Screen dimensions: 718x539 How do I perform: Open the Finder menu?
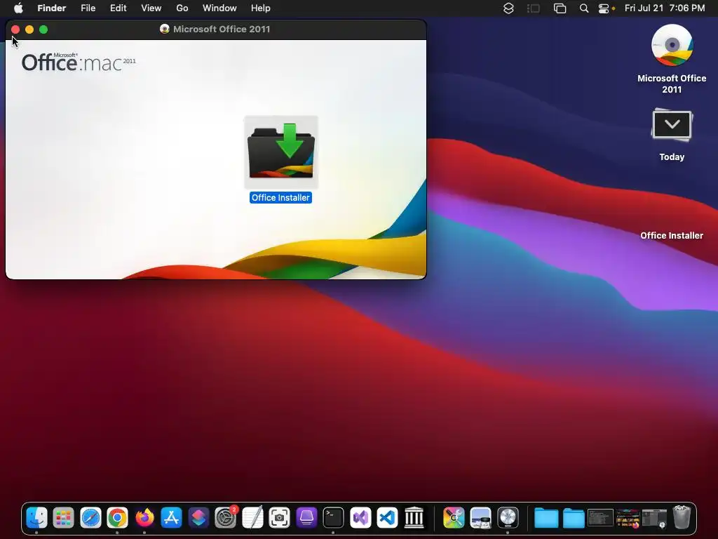pos(52,8)
